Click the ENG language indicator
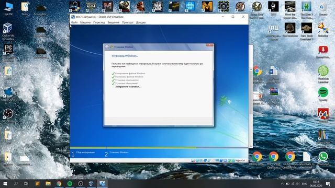Viewport: 335px width, 188px height. pyautogui.click(x=305, y=183)
